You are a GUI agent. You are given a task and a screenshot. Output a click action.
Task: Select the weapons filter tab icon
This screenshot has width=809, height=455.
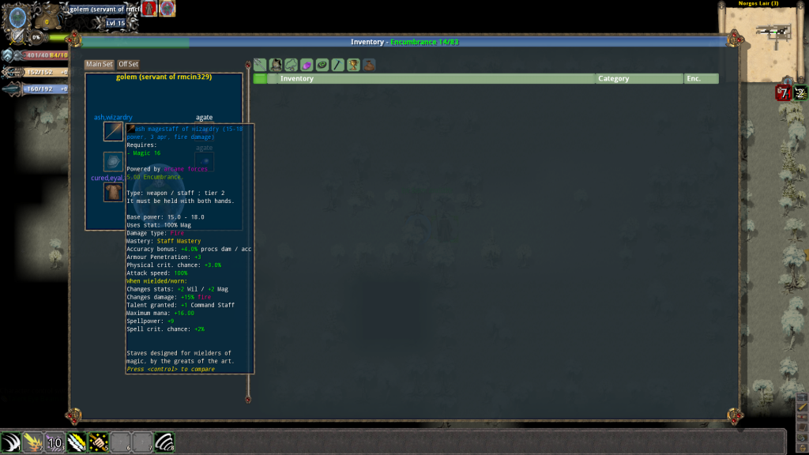tap(260, 65)
